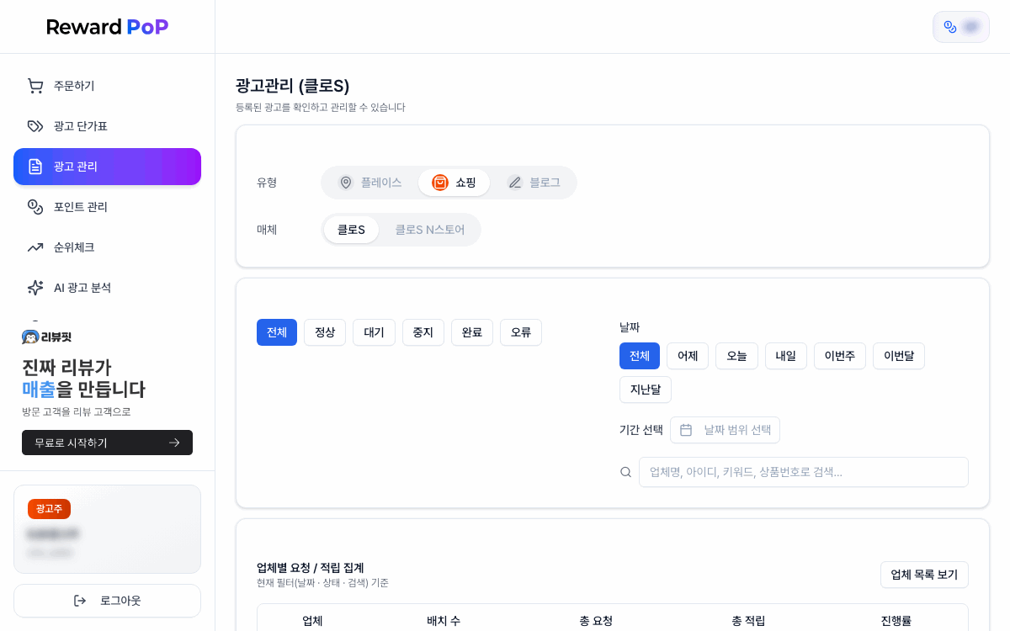This screenshot has width=1010, height=631.
Task: Open 주문하기 menu
Action: pyautogui.click(x=107, y=86)
